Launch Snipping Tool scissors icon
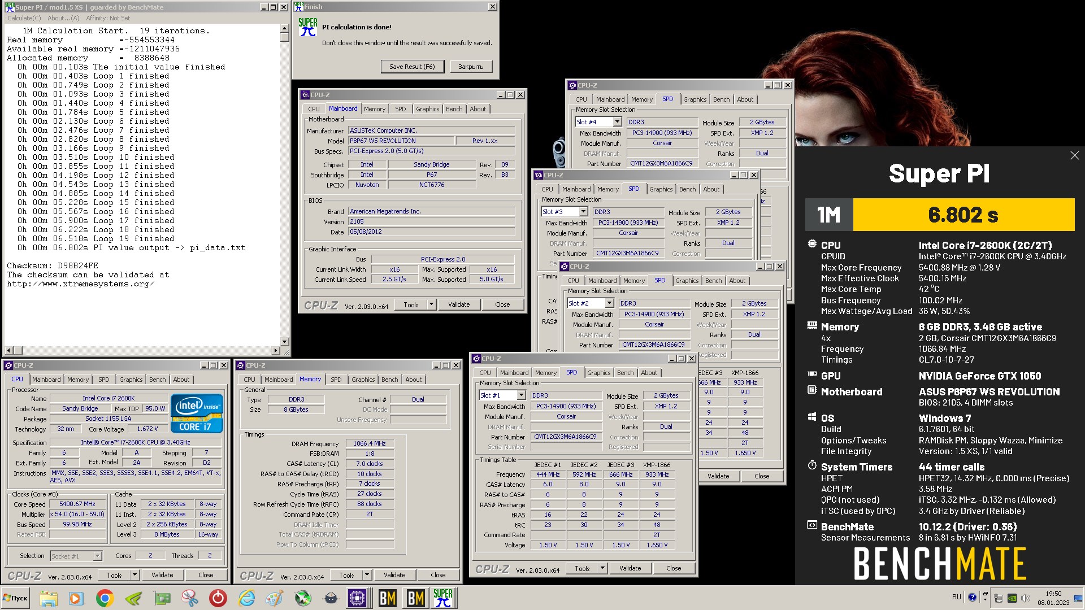This screenshot has height=610, width=1085. click(190, 598)
